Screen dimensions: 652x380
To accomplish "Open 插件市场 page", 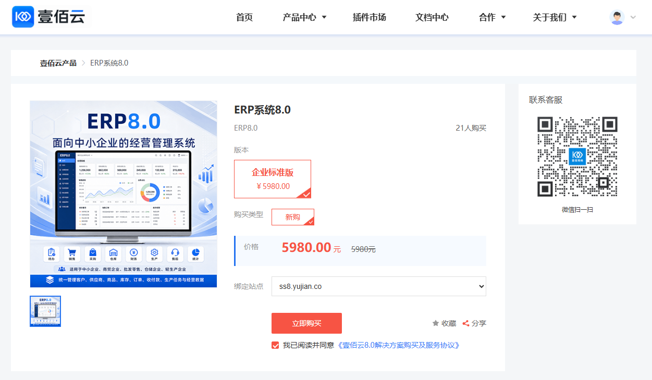I will click(370, 17).
